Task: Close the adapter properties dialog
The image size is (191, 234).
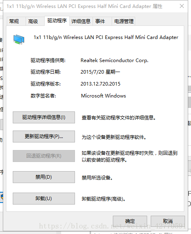Action: click(182, 6)
